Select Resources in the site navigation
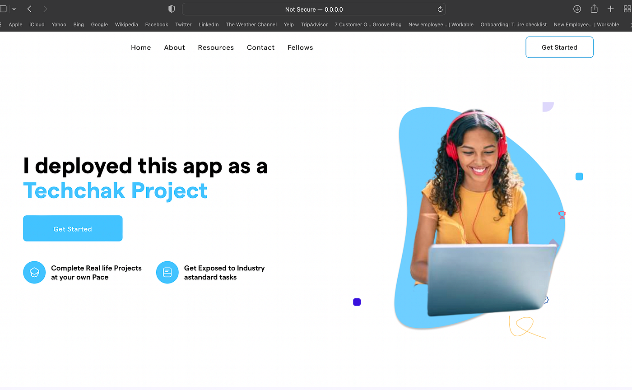Screen dimensions: 632x390 216,47
